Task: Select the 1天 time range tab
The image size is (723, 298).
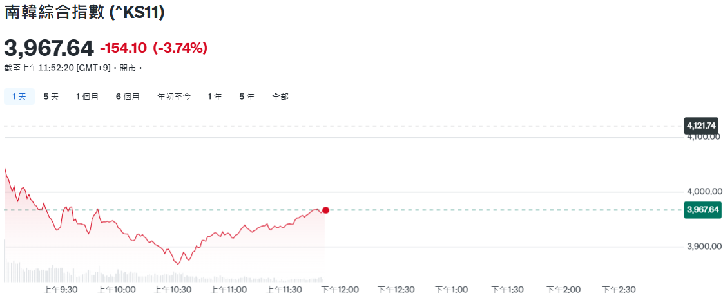Action: (19, 97)
